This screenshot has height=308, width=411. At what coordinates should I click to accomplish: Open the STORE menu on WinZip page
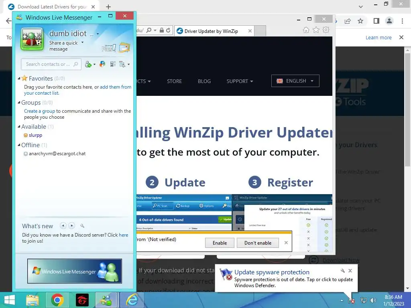[174, 81]
